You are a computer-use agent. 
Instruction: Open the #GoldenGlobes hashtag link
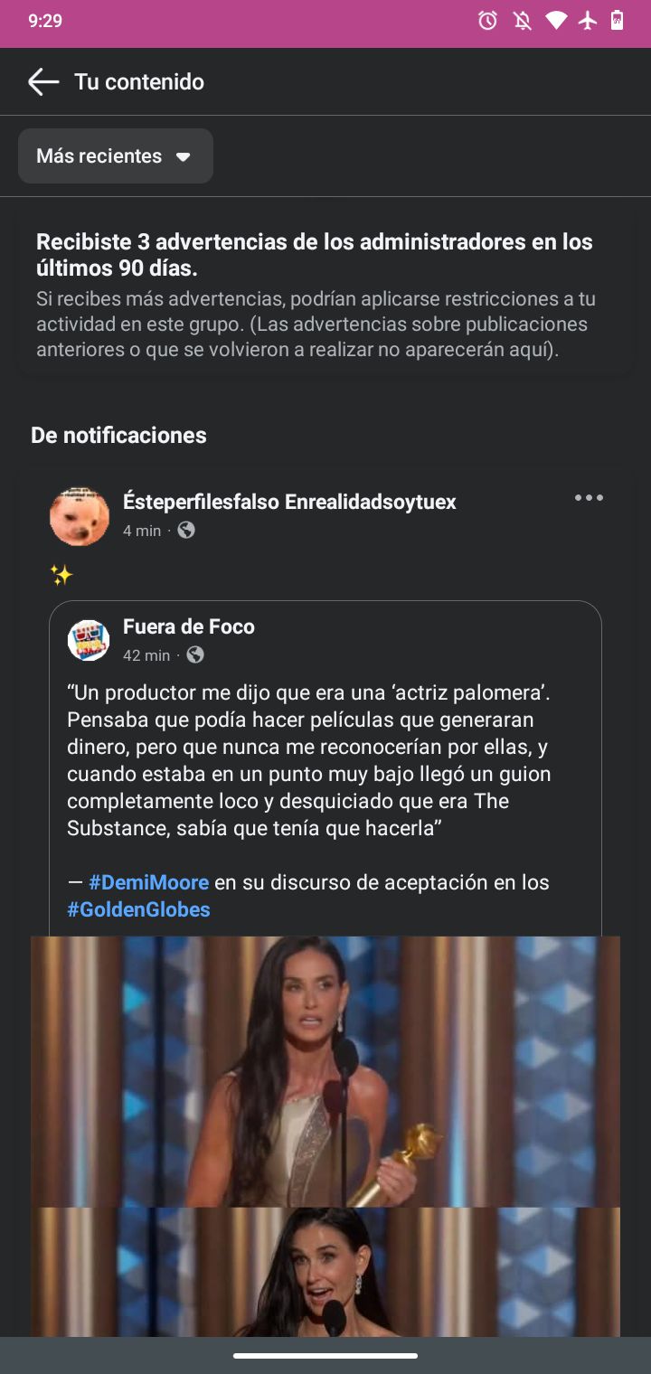click(x=138, y=909)
